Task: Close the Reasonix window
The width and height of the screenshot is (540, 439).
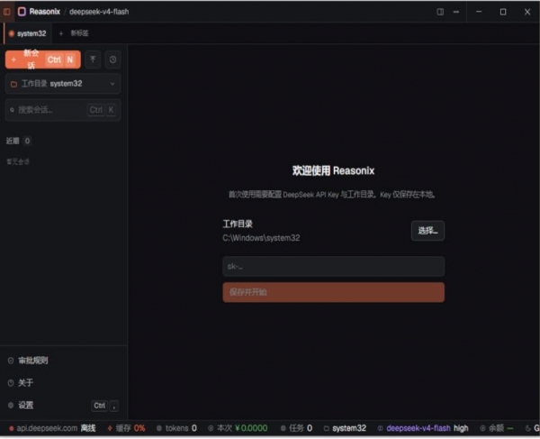Action: click(x=527, y=12)
